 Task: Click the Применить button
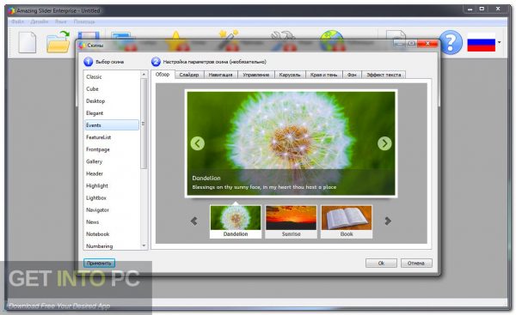99,264
